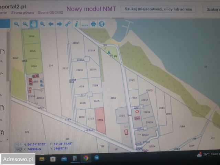This screenshot has width=220, height=165.
Task: Select parcel 225/4 on the map
Action: pos(34,66)
